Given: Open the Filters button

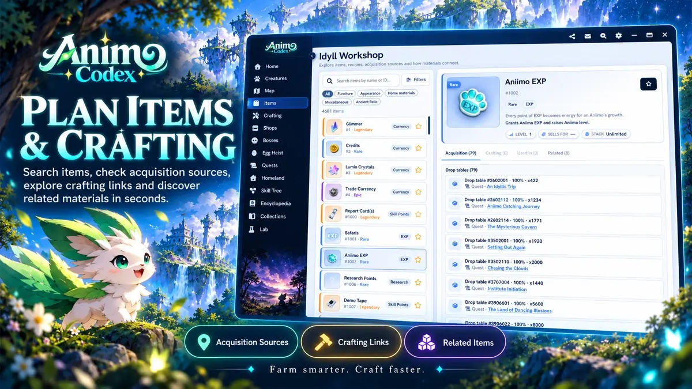Looking at the screenshot, I should 416,80.
